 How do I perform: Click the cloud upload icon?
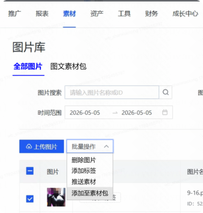[x=29, y=147]
